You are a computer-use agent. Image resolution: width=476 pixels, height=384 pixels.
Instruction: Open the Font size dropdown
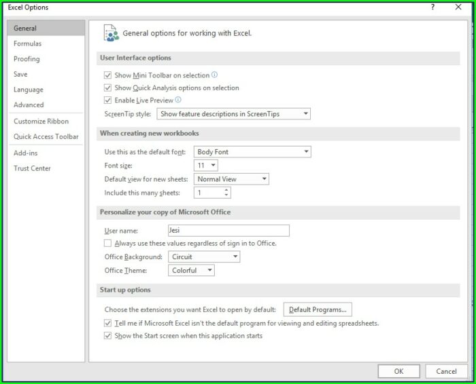[206, 166]
